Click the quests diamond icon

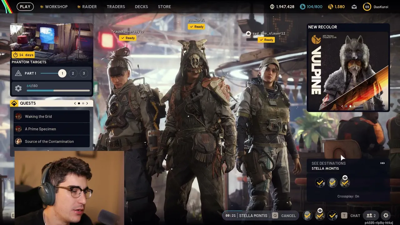(x=14, y=103)
